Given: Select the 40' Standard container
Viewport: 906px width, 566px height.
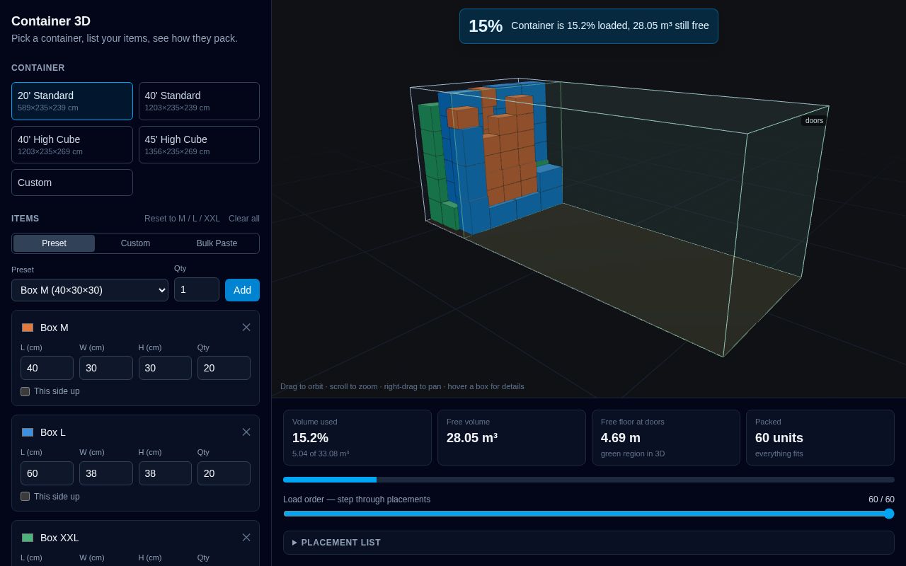Looking at the screenshot, I should coord(199,101).
